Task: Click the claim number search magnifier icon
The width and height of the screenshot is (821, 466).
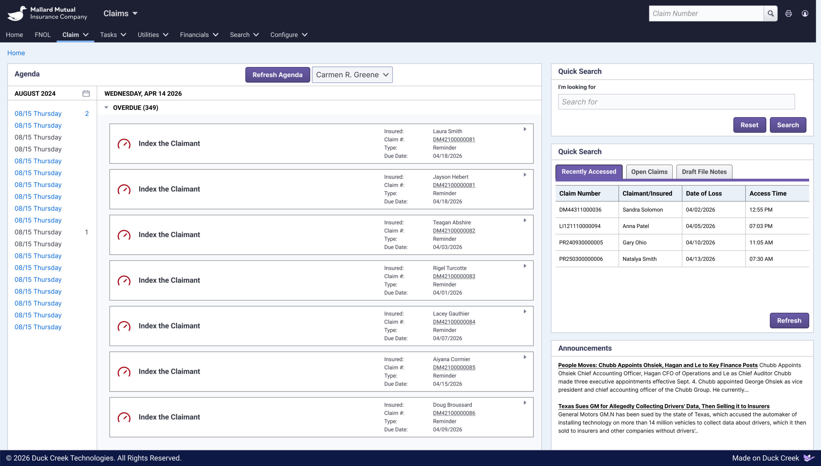Action: [x=770, y=13]
